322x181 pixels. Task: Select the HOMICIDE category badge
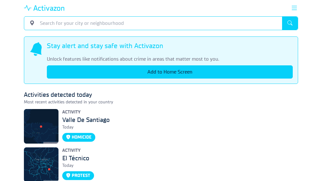tap(79, 137)
